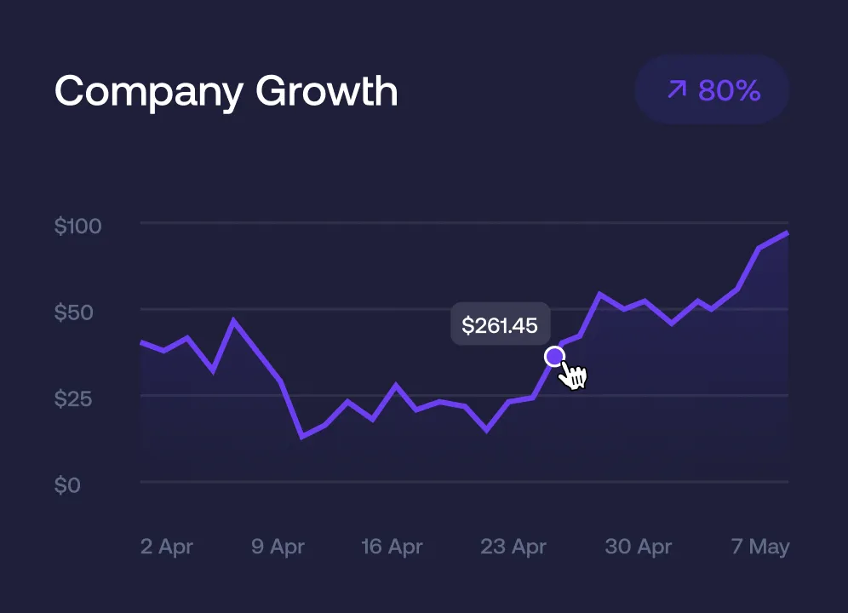The width and height of the screenshot is (848, 613).
Task: Click the early peak between 2 and 9 Apr
Action: 234,320
